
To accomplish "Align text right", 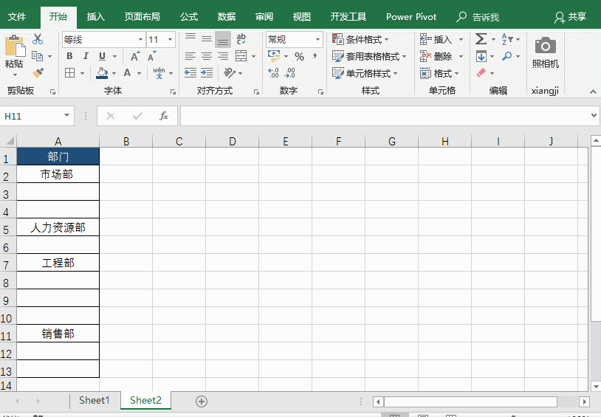I will pyautogui.click(x=223, y=56).
